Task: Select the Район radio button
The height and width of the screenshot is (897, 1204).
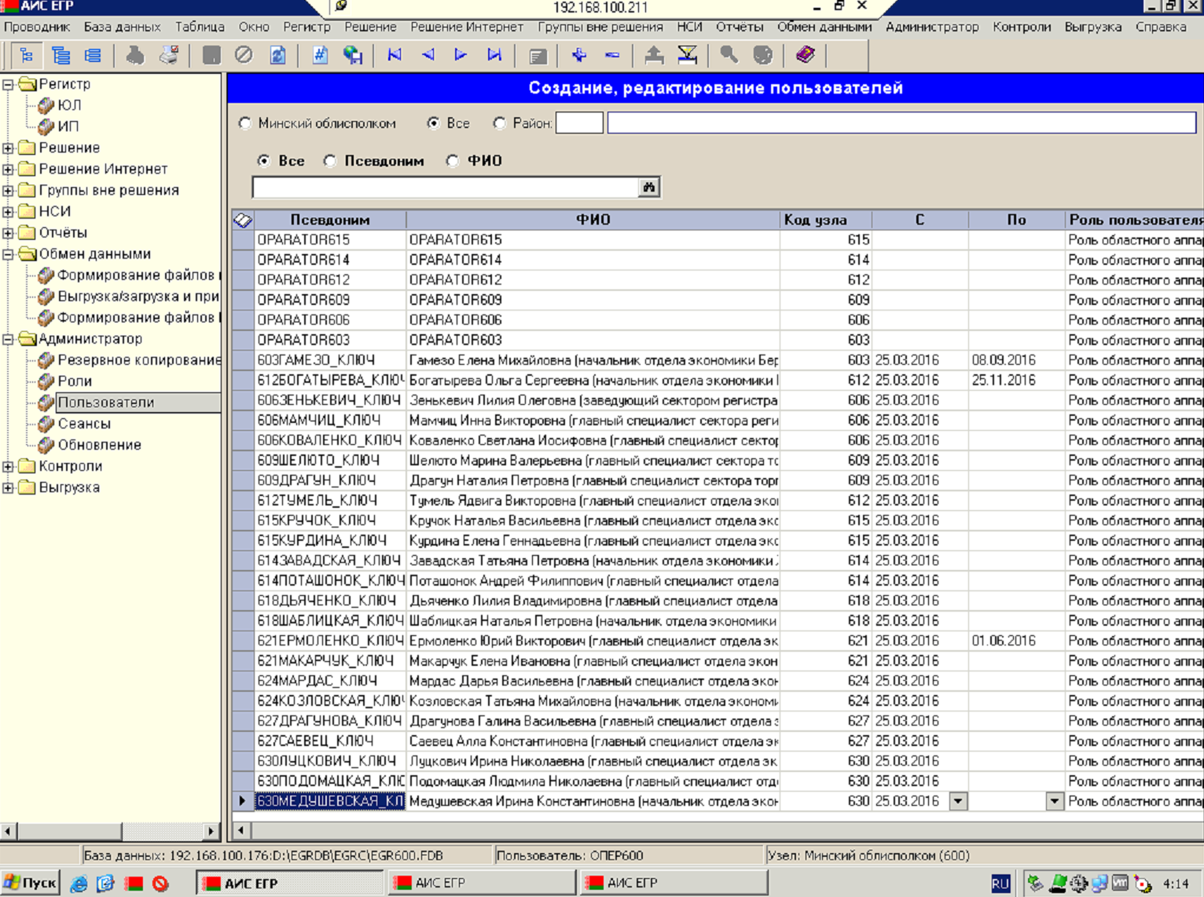Action: point(499,123)
